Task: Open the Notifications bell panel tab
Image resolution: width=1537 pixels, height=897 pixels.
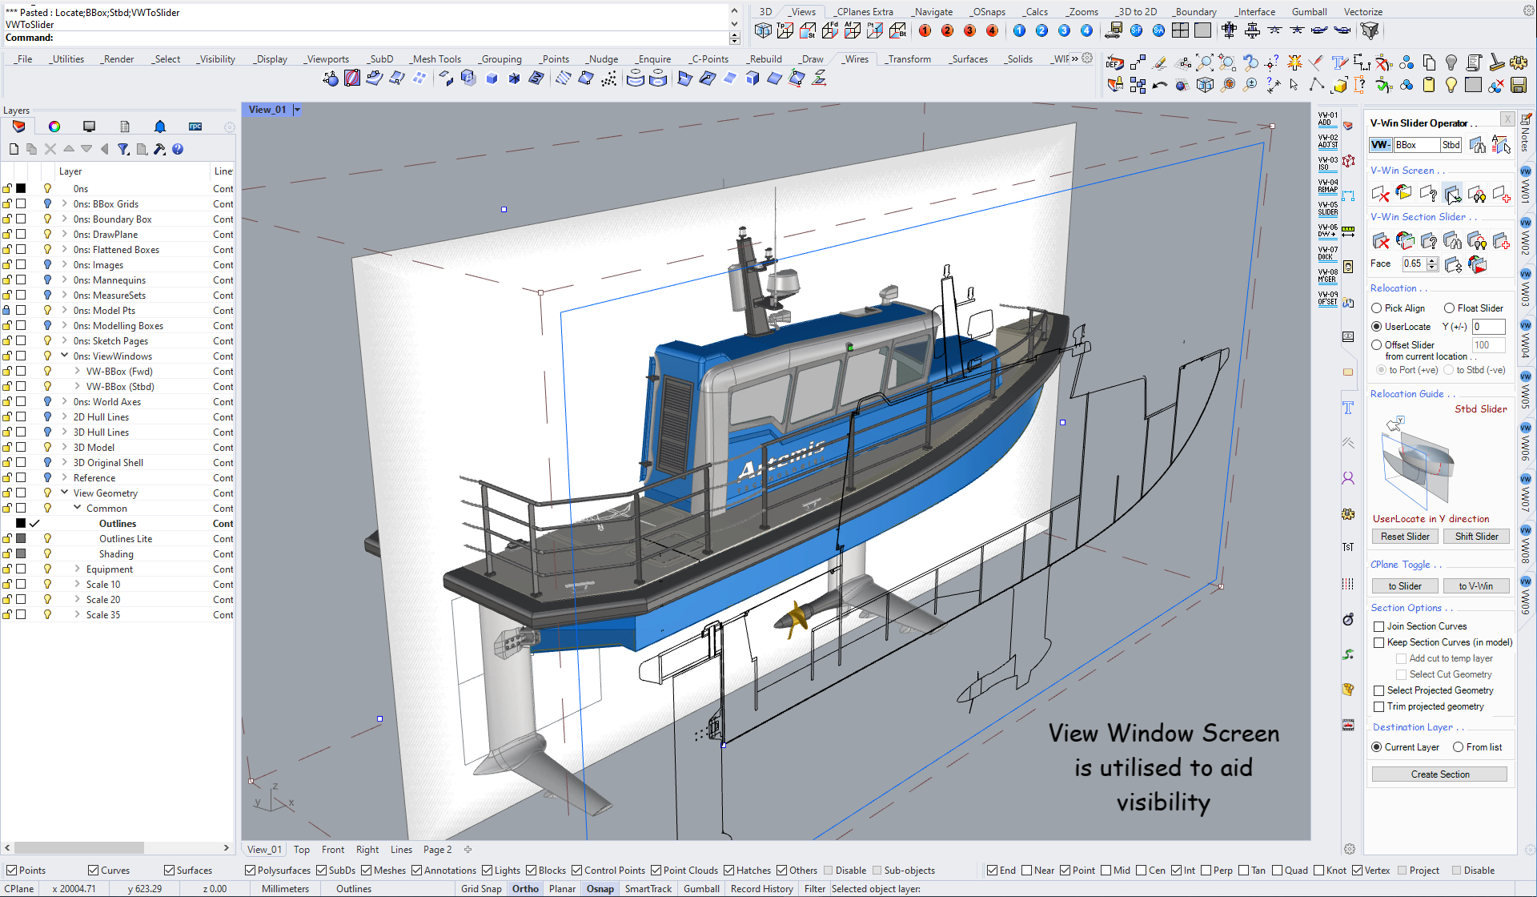Action: point(160,127)
